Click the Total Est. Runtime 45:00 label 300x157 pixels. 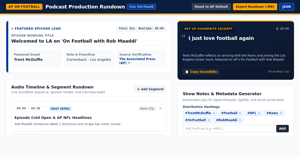click(x=141, y=29)
